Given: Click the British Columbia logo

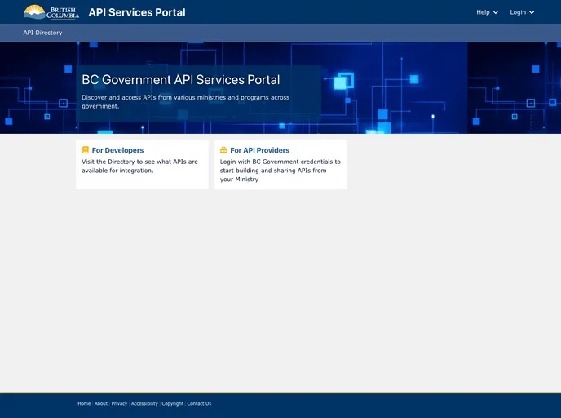Looking at the screenshot, I should (51, 12).
